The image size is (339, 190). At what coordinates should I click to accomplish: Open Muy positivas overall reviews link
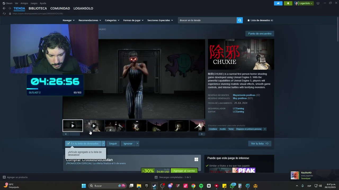[240, 98]
